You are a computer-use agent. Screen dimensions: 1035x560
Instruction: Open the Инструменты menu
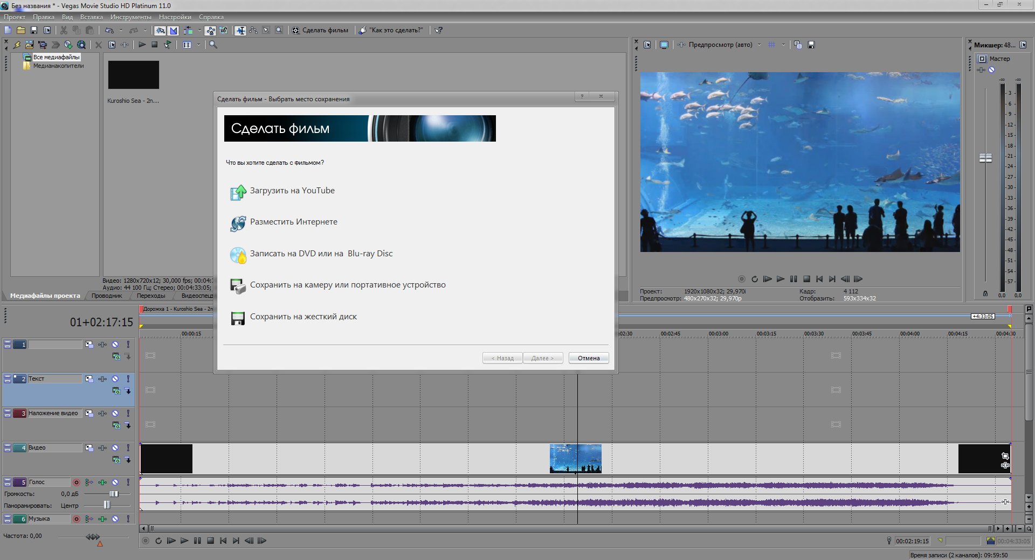pyautogui.click(x=131, y=17)
